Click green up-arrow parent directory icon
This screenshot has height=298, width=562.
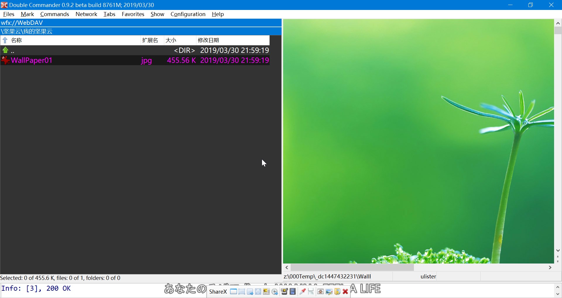pyautogui.click(x=5, y=50)
